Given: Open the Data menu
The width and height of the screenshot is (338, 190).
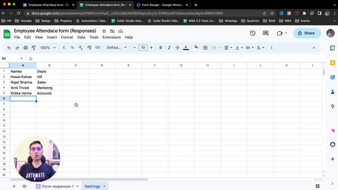Looking at the screenshot, I should [x=81, y=37].
